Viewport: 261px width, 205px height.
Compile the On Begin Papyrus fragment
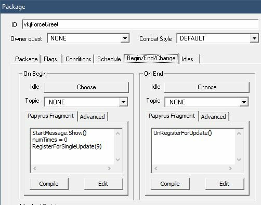49,184
